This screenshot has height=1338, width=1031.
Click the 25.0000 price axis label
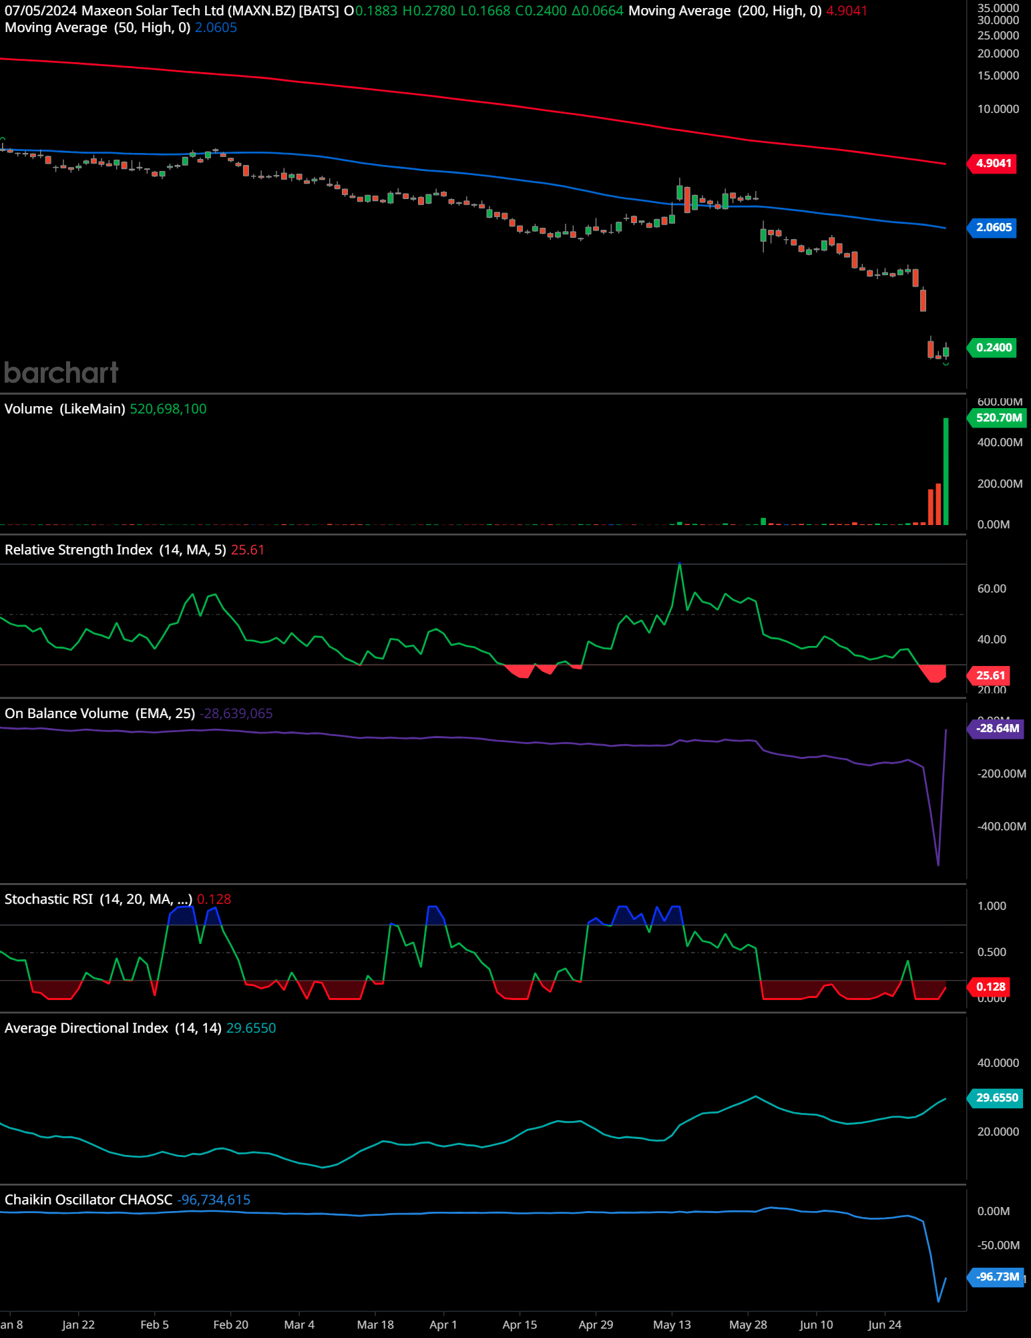click(998, 35)
